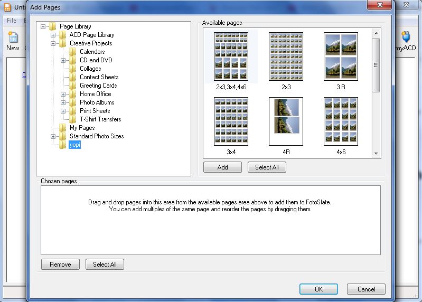Click the ACD Page Library folder icon

pyautogui.click(x=62, y=35)
